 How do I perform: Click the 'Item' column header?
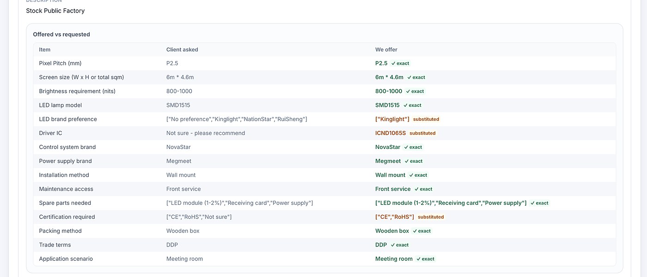pos(45,49)
